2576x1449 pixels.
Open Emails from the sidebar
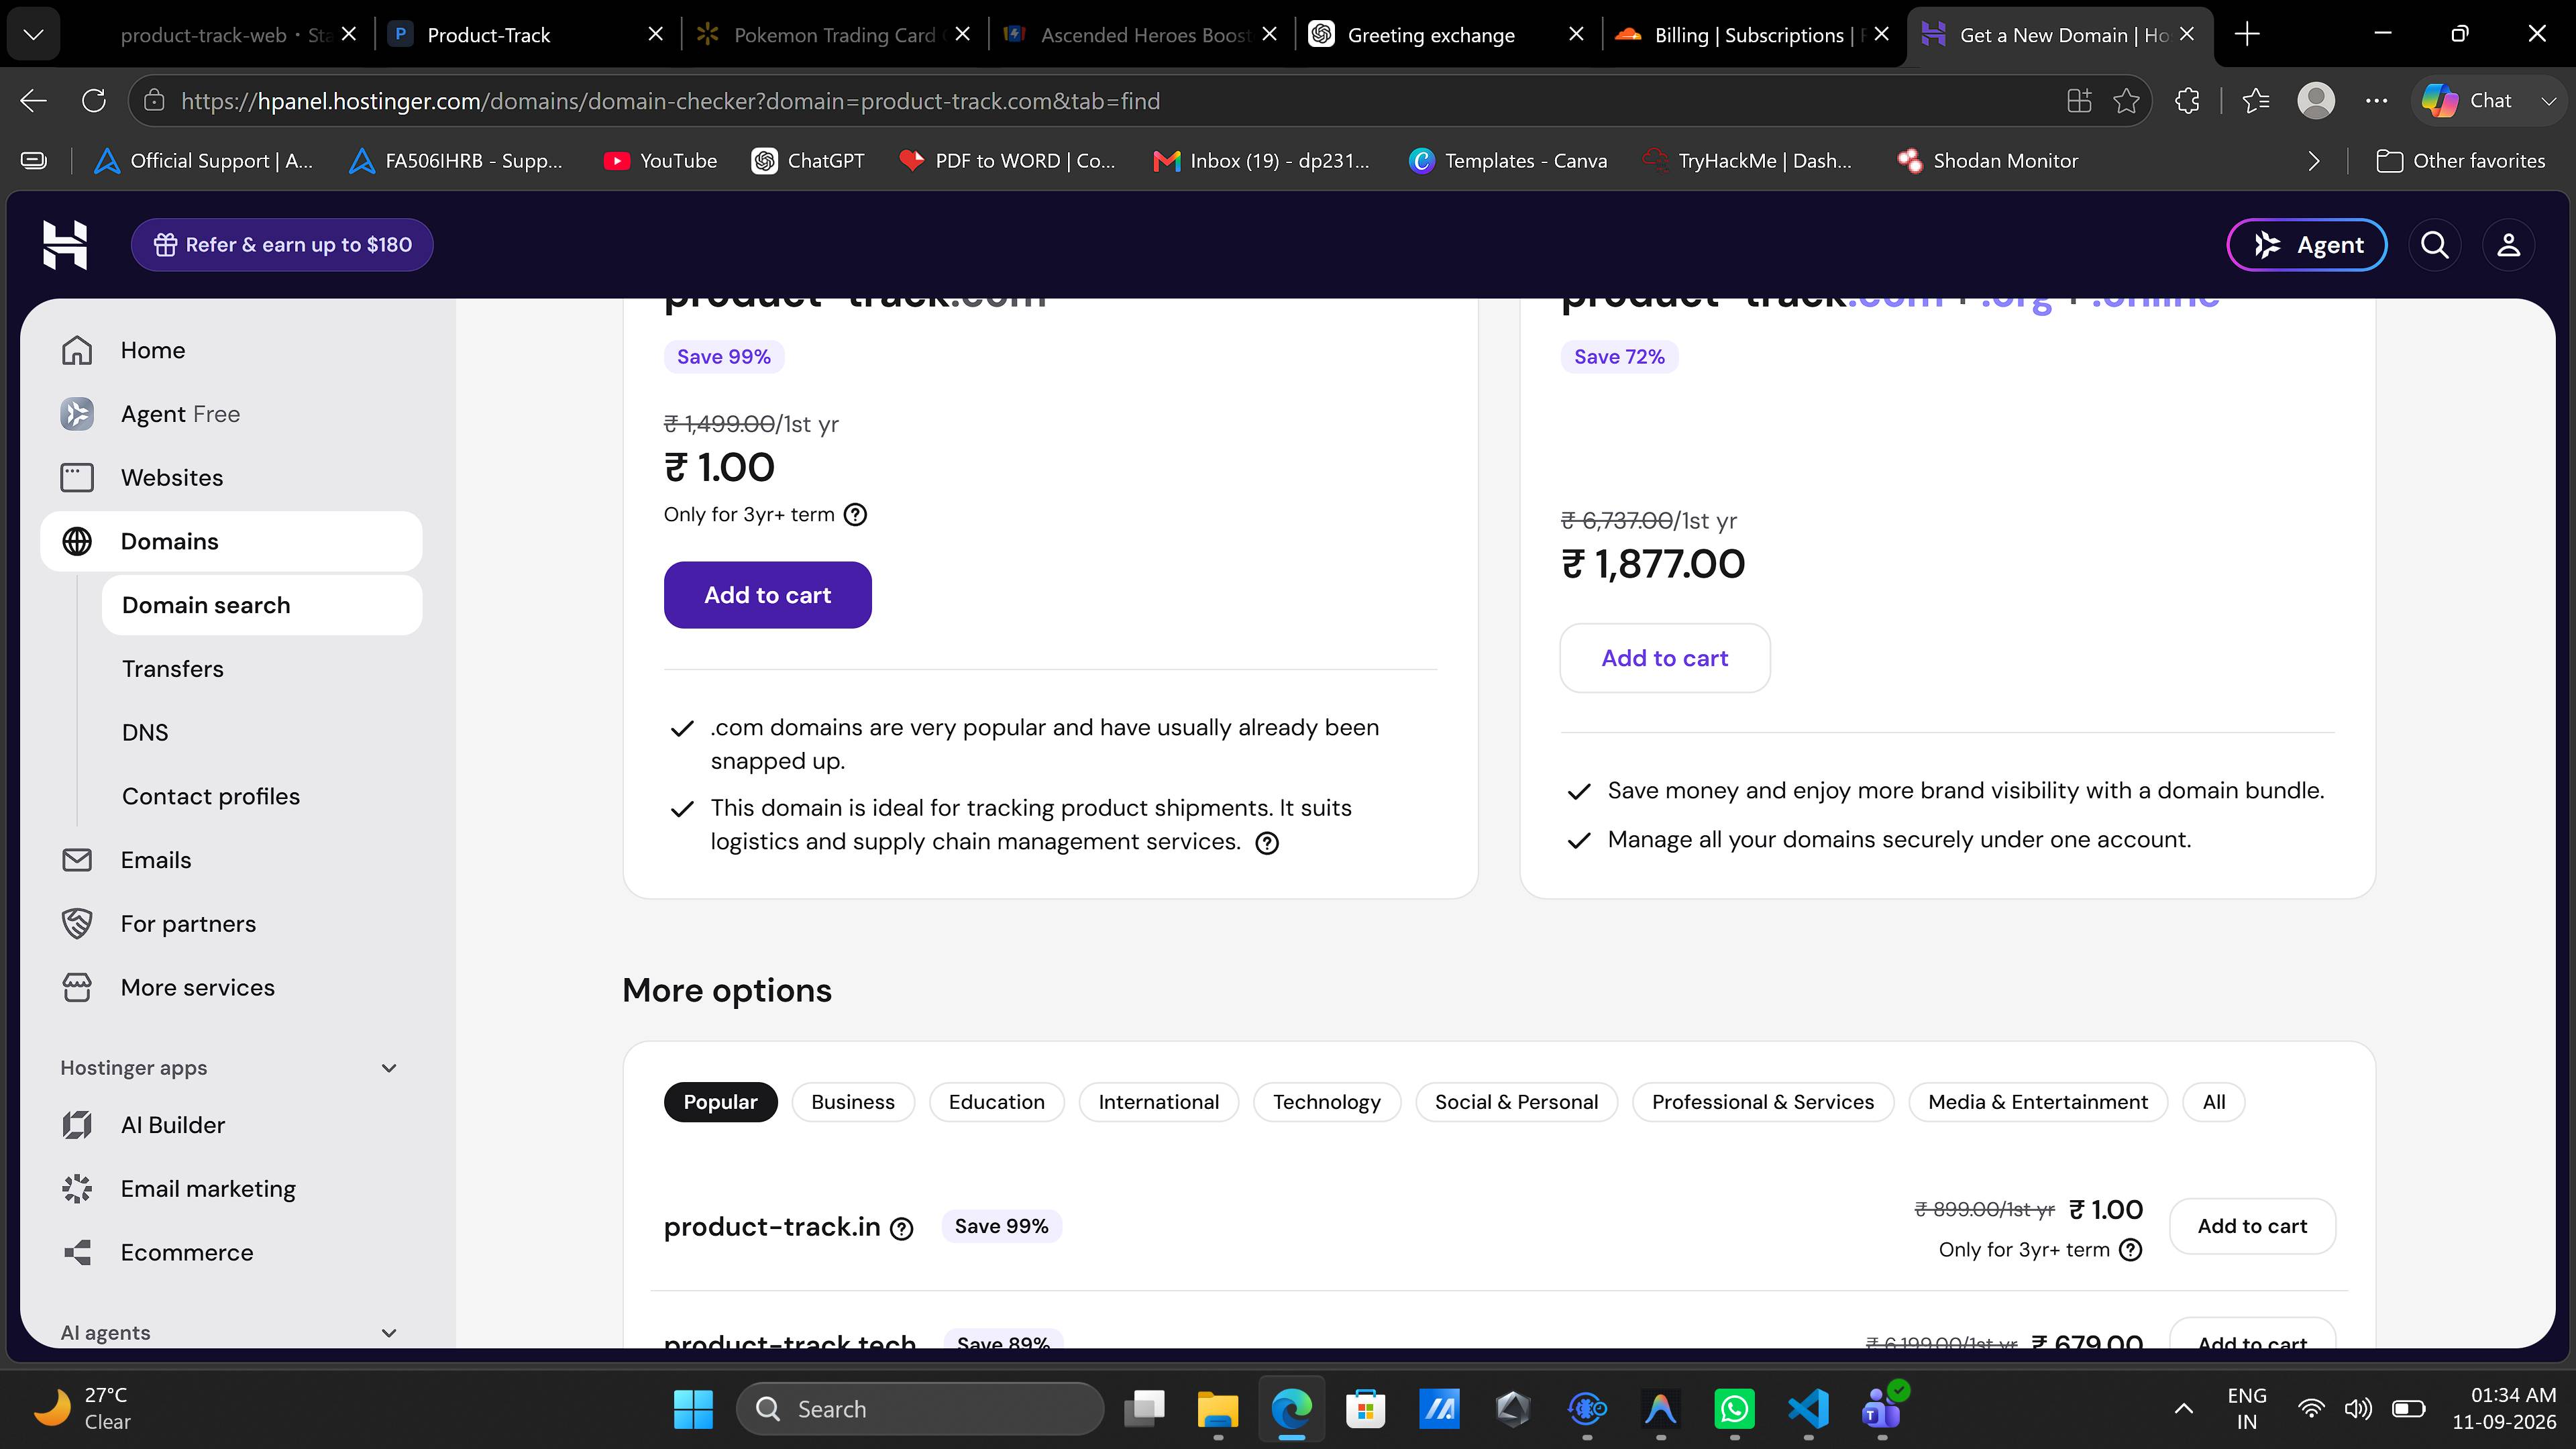tap(156, 860)
